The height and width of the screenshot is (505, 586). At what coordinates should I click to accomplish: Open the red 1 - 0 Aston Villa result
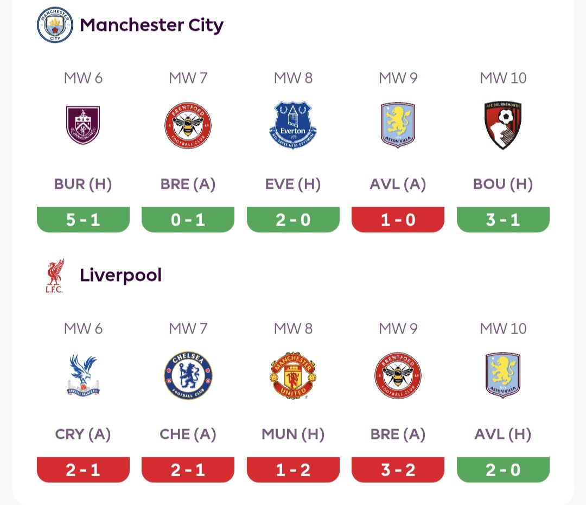click(398, 220)
